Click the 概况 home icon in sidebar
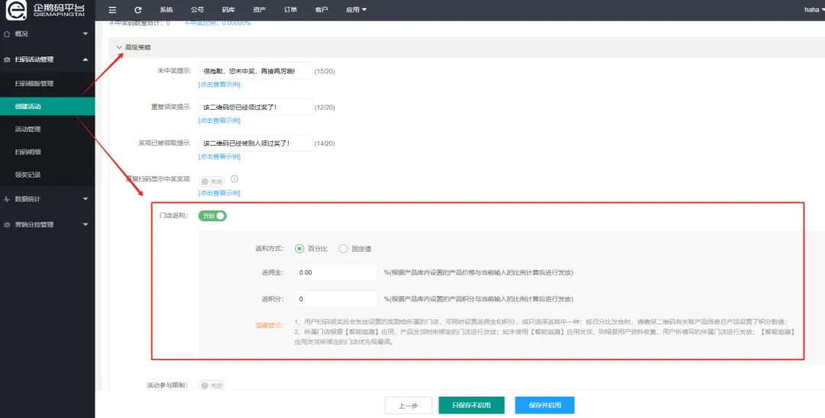 tap(7, 34)
